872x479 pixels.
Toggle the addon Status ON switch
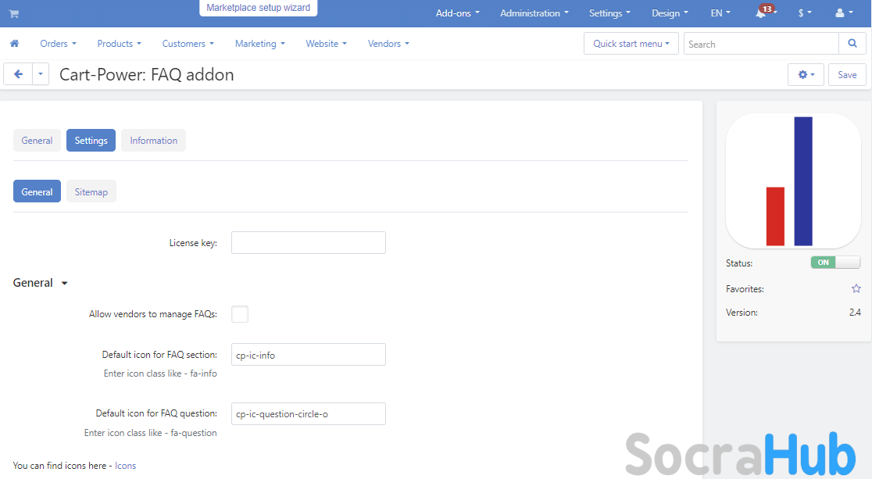tap(835, 263)
